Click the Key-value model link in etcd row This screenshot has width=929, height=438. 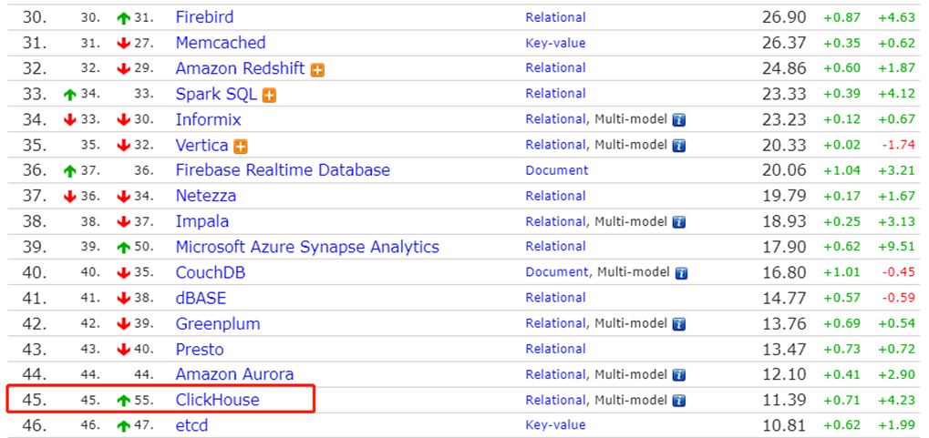point(555,425)
